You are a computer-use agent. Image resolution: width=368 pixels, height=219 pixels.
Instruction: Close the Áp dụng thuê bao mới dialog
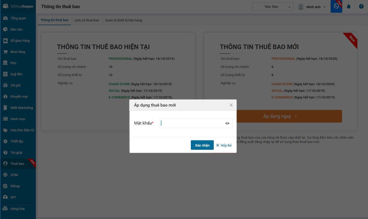point(231,105)
